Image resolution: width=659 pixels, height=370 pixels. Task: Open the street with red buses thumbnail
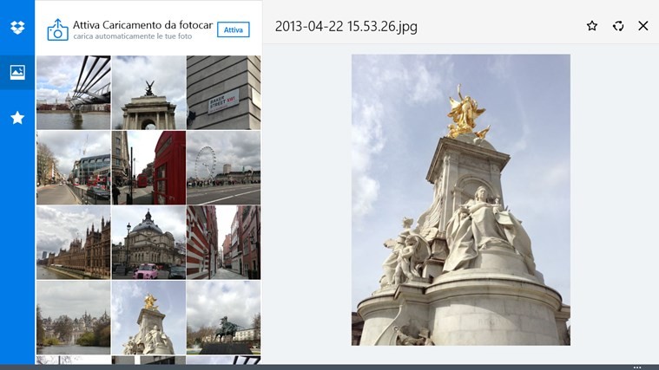coord(74,168)
